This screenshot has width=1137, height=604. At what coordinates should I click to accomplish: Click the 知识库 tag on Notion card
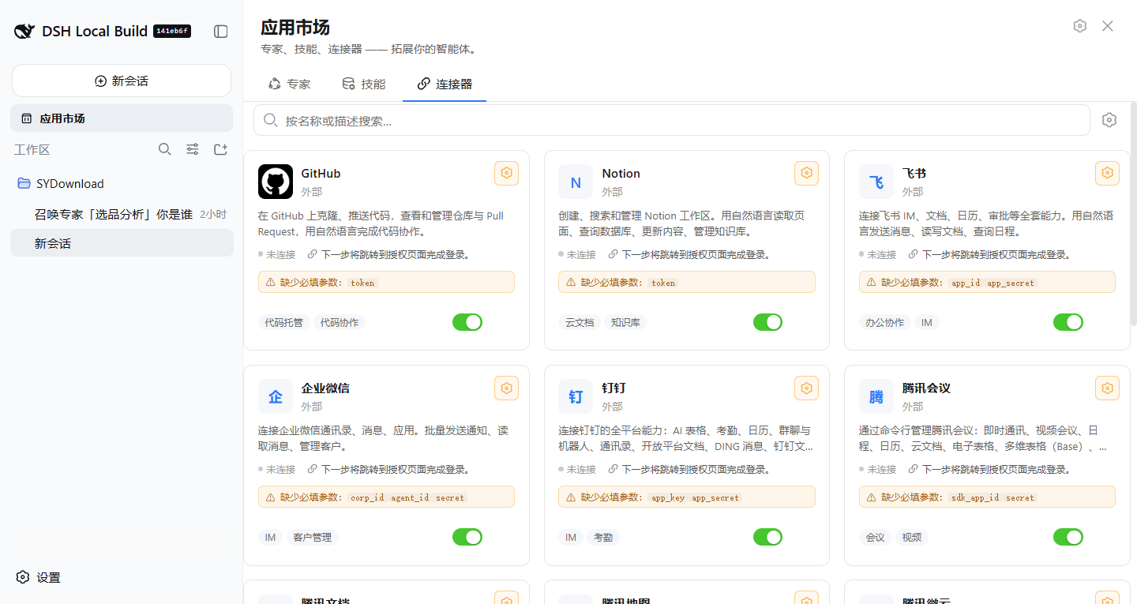click(x=625, y=322)
